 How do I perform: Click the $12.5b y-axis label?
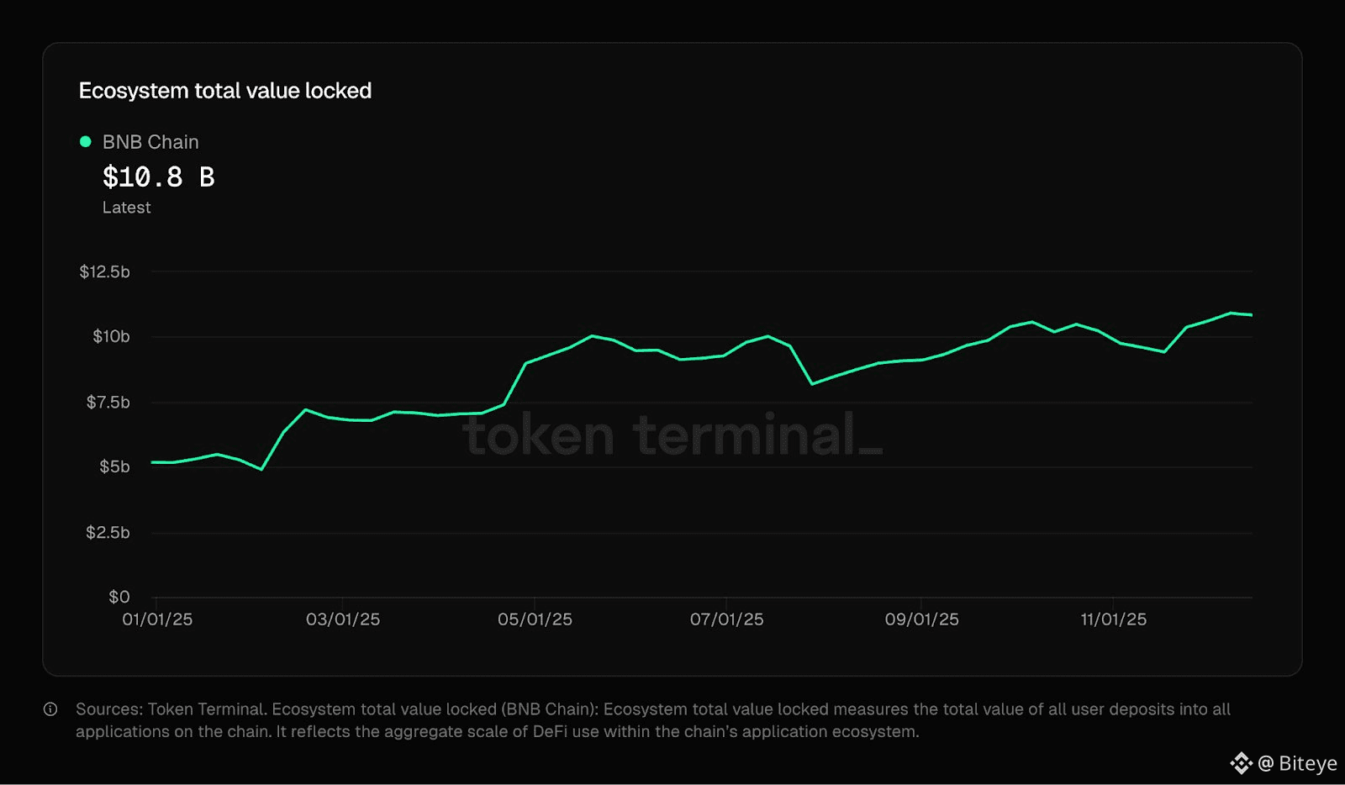click(x=105, y=271)
